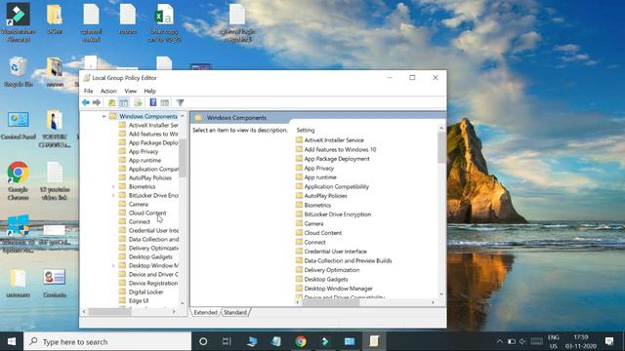
Task: Select App Privacy in the left tree
Action: (x=144, y=151)
